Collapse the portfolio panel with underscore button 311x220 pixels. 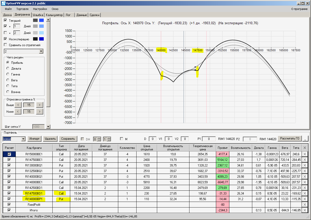coord(305,139)
